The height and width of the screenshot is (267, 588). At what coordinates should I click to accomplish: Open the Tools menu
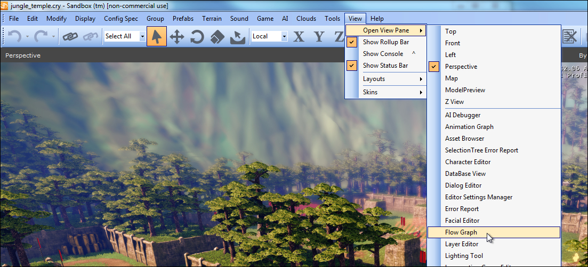click(332, 18)
